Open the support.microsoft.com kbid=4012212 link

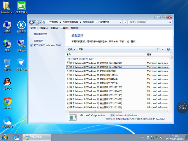(140, 119)
